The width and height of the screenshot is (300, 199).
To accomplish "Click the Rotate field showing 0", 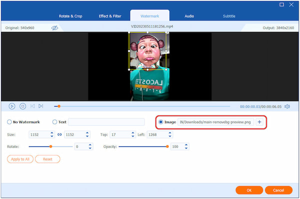I will point(83,146).
